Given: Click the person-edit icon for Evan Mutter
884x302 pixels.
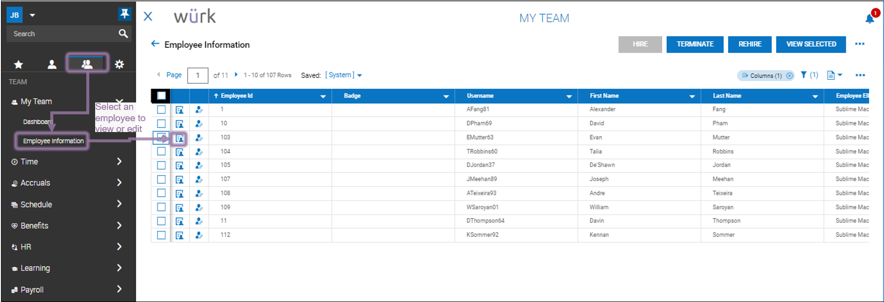Looking at the screenshot, I should [199, 138].
